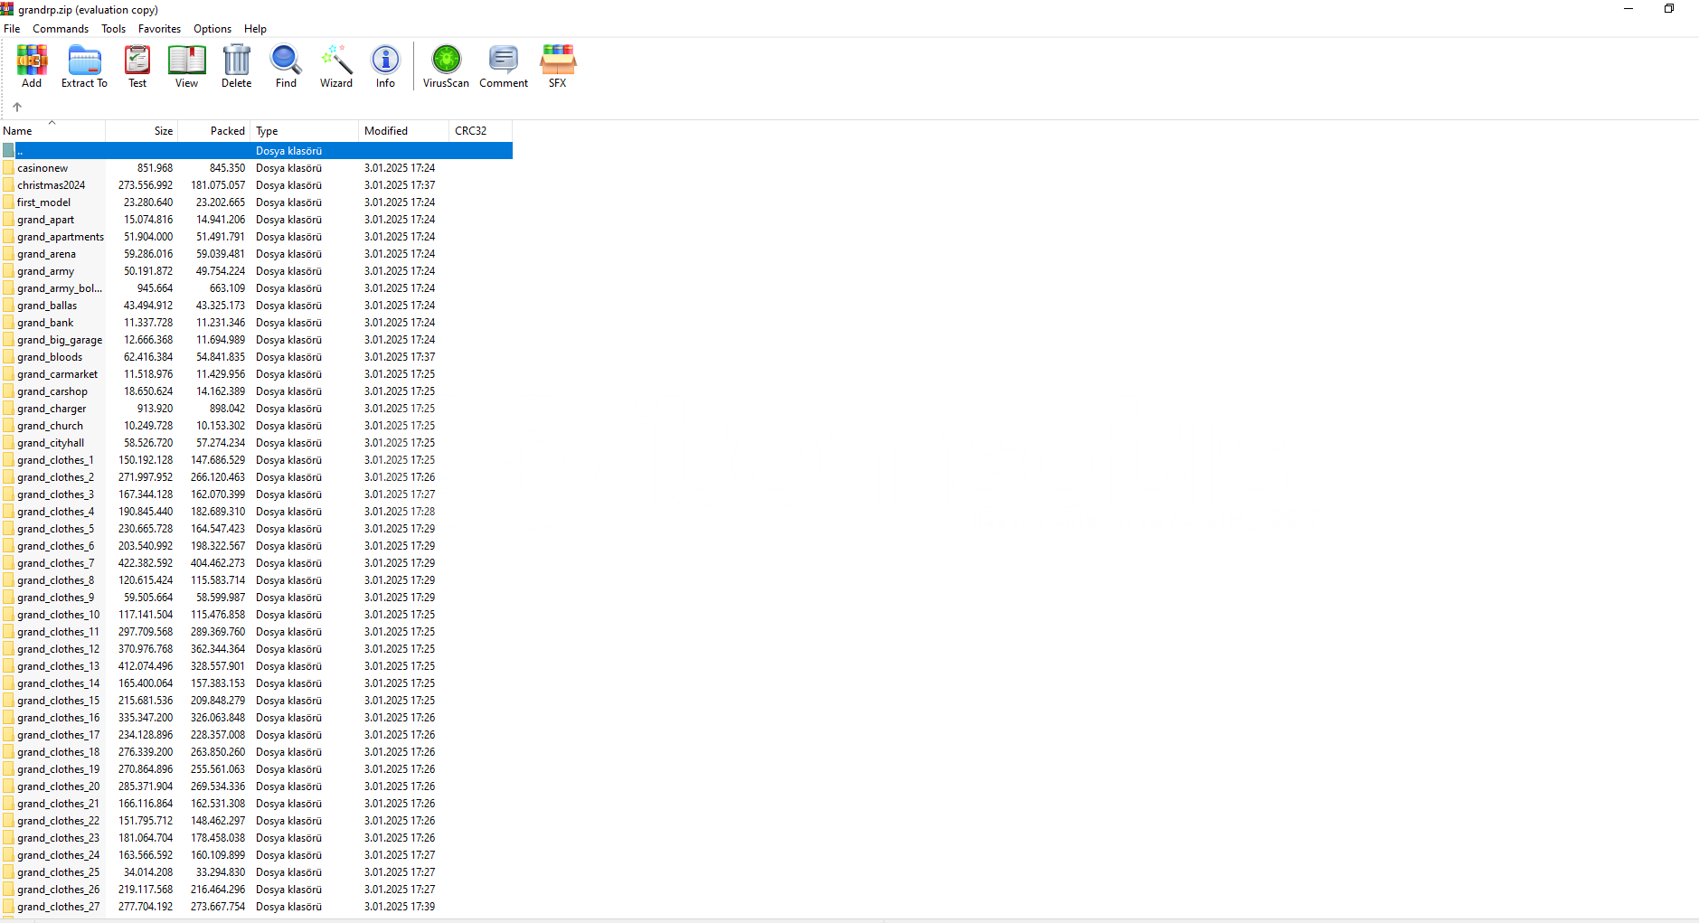Image resolution: width=1699 pixels, height=923 pixels.
Task: Sort list by CRC32 column header
Action: 481,131
